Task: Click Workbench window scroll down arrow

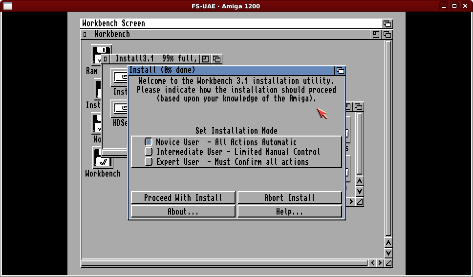Action: 388,253
